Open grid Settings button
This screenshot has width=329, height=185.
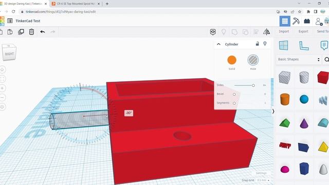261,173
